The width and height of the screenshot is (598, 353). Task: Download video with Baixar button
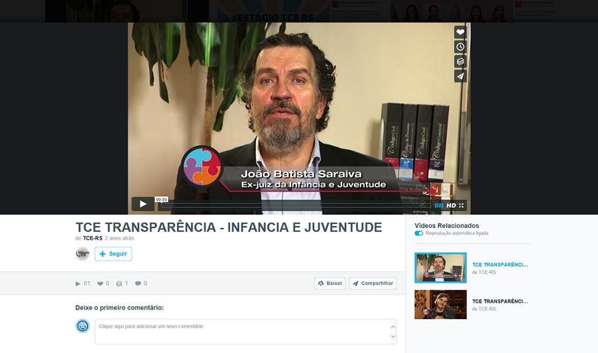tap(330, 283)
